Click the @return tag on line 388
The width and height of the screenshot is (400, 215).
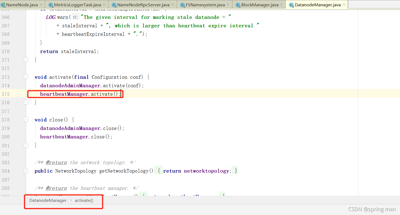click(56, 188)
